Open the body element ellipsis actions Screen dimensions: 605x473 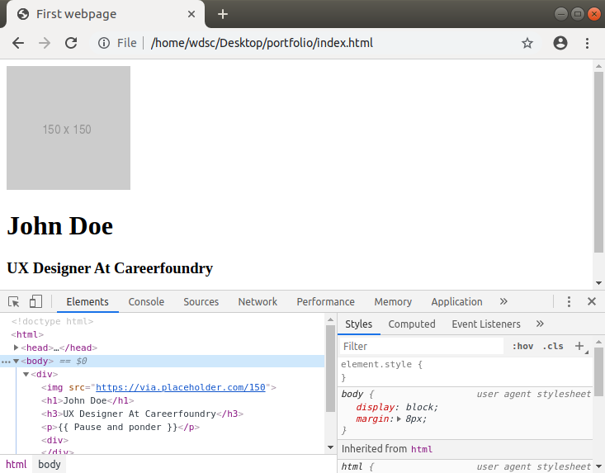coord(6,362)
